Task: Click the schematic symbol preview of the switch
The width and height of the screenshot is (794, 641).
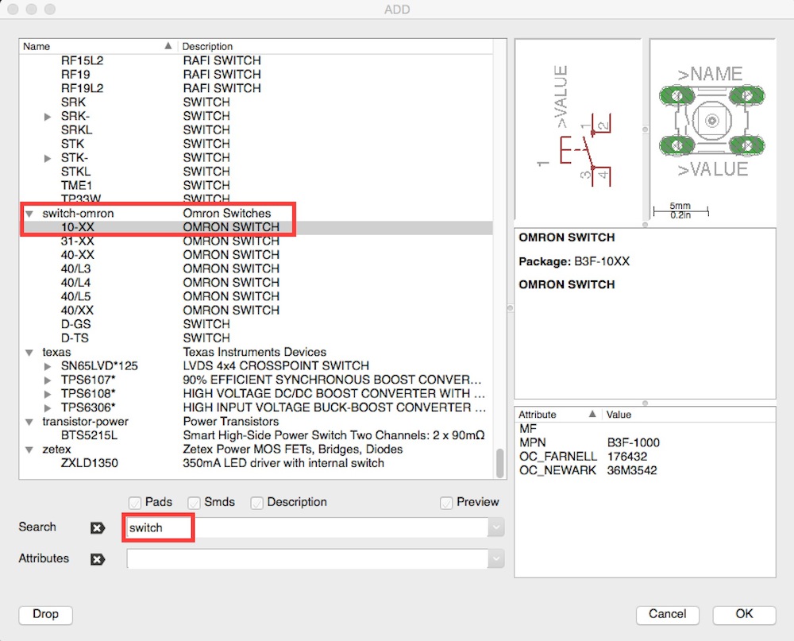Action: pyautogui.click(x=578, y=129)
